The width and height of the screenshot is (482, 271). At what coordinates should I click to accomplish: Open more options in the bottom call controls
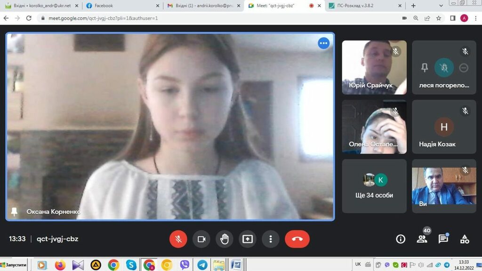coord(271,239)
